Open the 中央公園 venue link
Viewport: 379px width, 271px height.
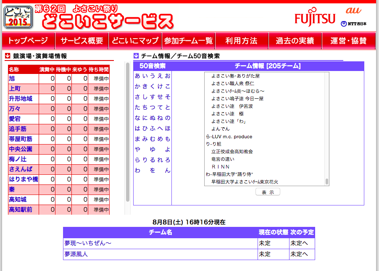tap(21, 149)
